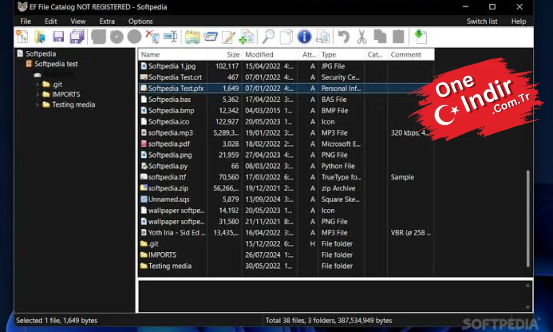553x332 pixels.
Task: Open the Extra menu
Action: pyautogui.click(x=107, y=21)
